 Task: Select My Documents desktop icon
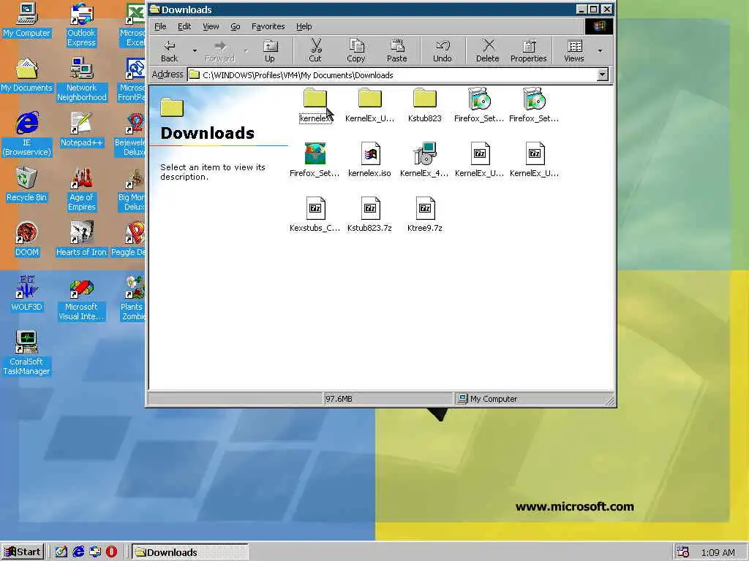pyautogui.click(x=27, y=75)
